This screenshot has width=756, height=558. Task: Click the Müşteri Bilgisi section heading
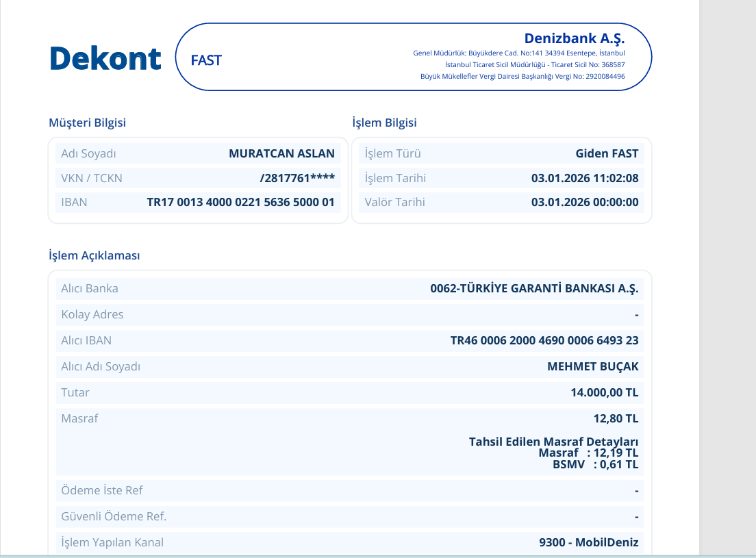pyautogui.click(x=87, y=123)
